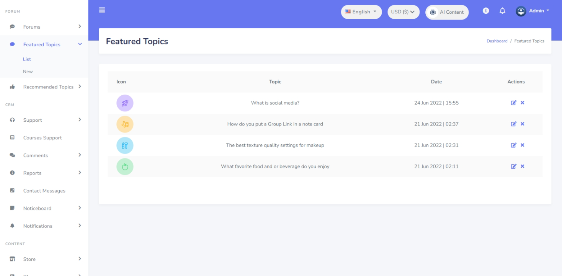Click the Featured Topics sidebar icon
Viewport: 562px width, 276px height.
point(12,44)
